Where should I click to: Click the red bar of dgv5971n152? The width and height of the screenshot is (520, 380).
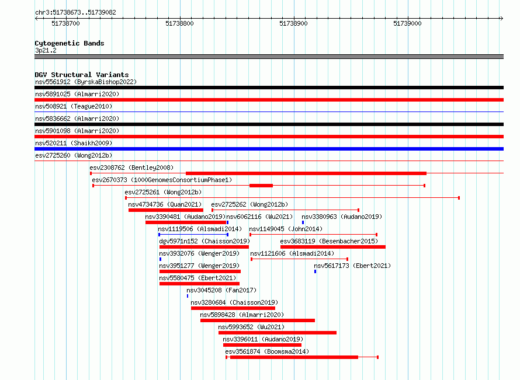(x=204, y=247)
